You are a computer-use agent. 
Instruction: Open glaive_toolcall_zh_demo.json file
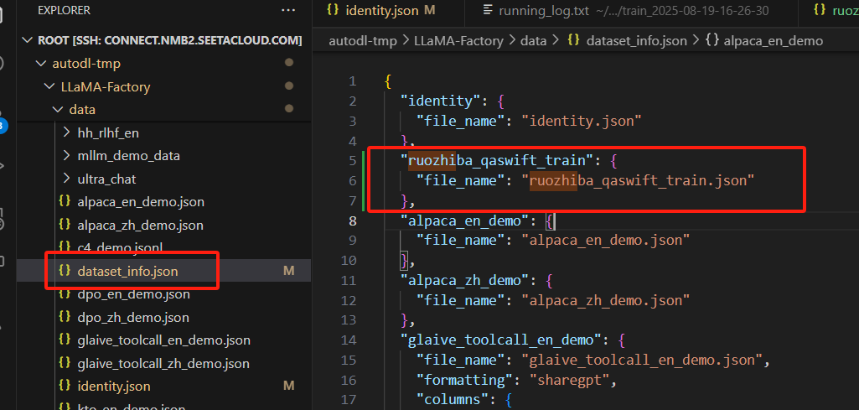click(163, 363)
